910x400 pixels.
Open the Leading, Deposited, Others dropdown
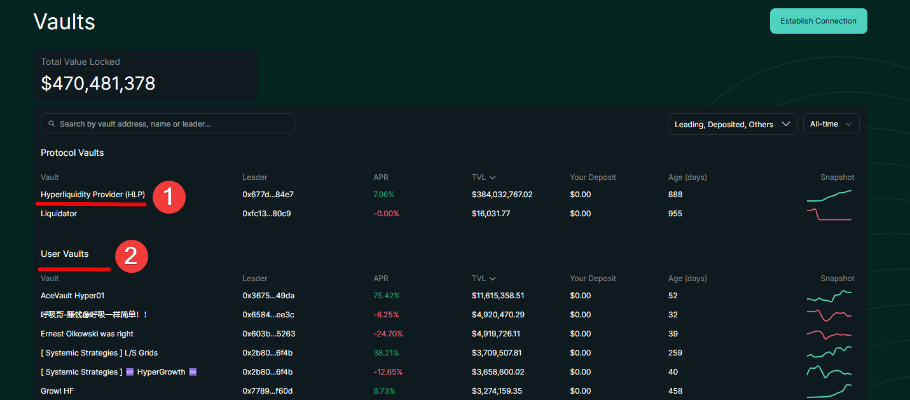point(732,125)
